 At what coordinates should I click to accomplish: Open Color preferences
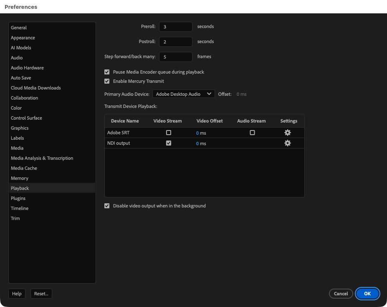pyautogui.click(x=52, y=108)
